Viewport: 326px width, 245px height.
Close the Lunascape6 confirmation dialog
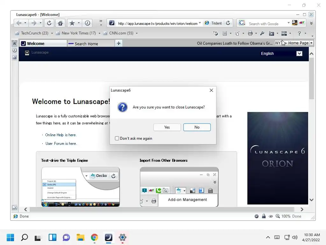pyautogui.click(x=211, y=90)
